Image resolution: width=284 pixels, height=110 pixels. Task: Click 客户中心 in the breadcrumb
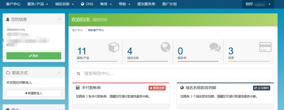[x=77, y=30]
